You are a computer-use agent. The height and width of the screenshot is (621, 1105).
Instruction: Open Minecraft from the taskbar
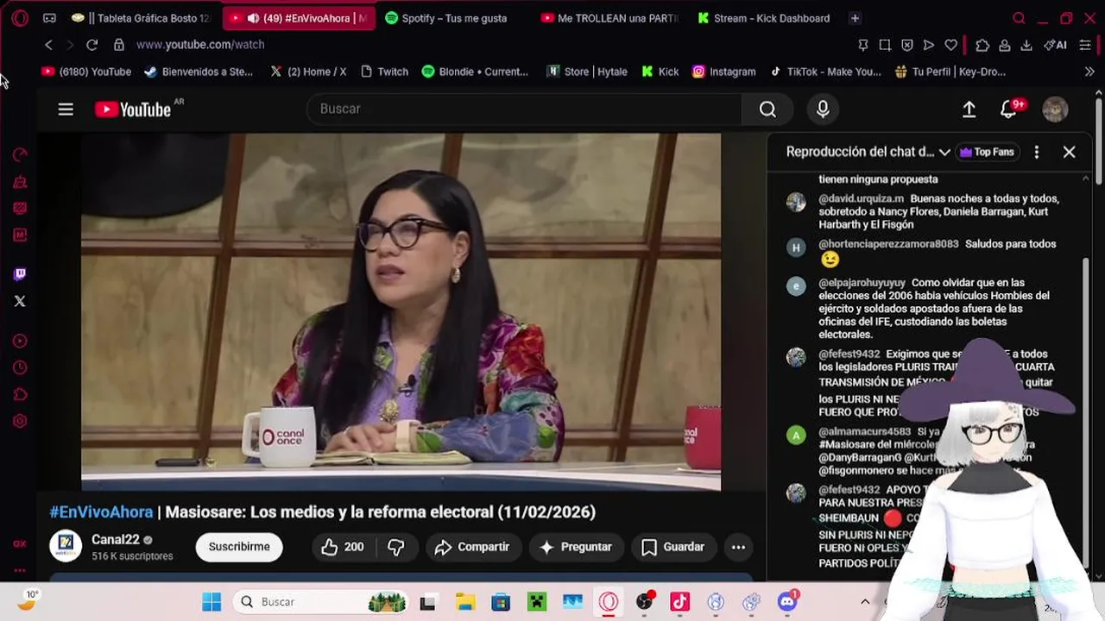coord(537,602)
